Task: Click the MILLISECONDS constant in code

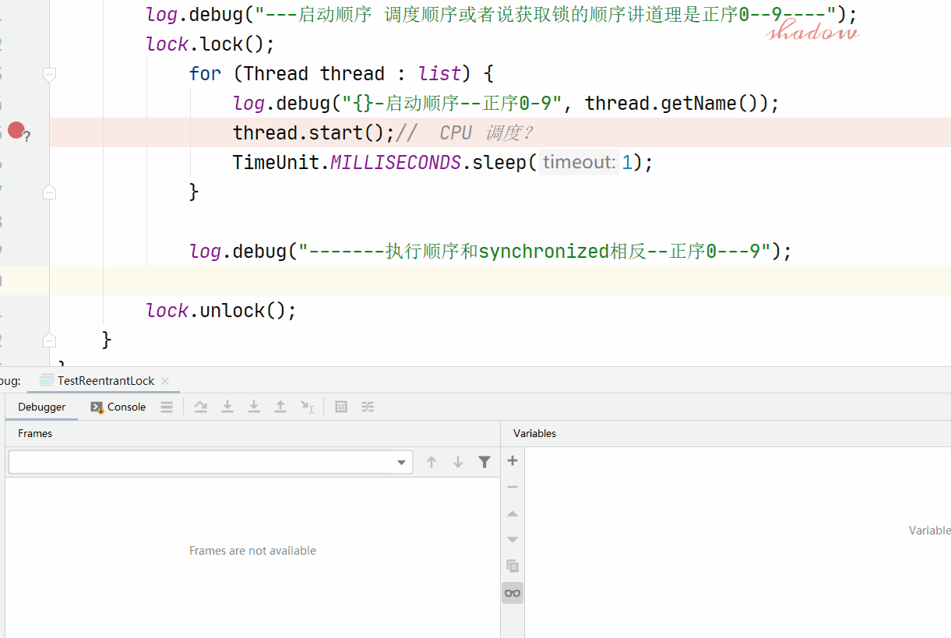Action: click(396, 162)
